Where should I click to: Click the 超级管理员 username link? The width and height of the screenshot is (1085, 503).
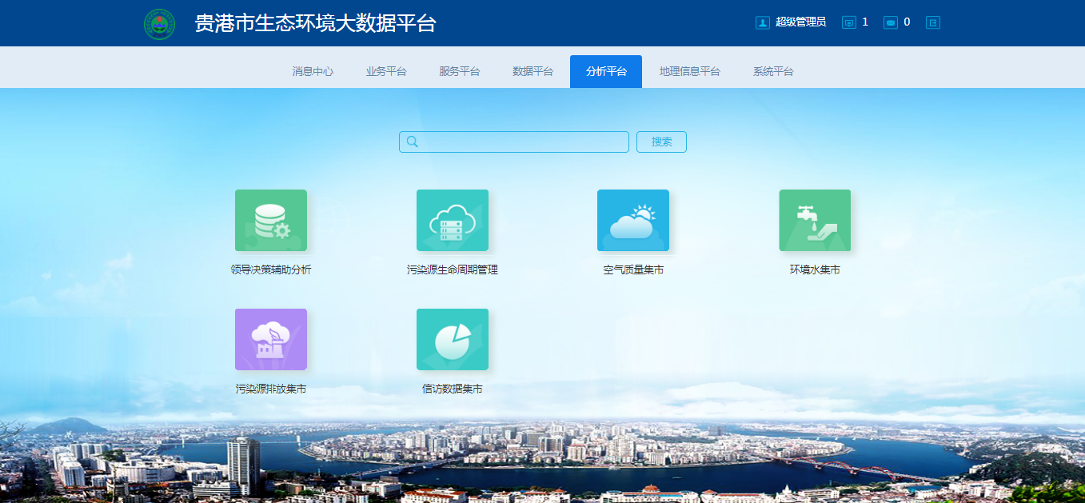pyautogui.click(x=800, y=22)
